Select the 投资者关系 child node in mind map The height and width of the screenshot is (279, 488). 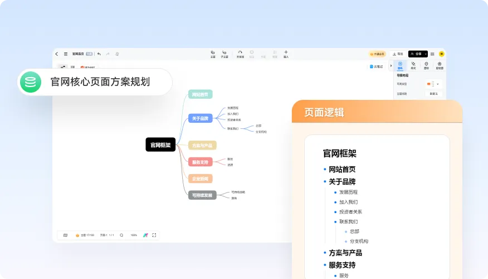[x=234, y=120]
